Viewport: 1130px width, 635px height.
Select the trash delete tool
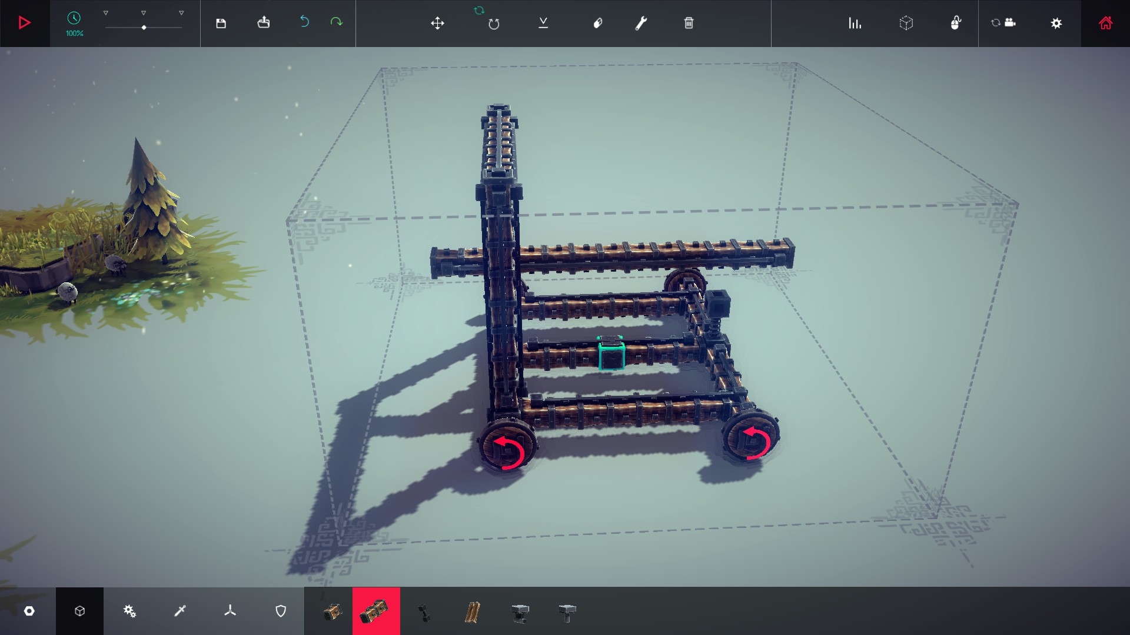coord(689,24)
